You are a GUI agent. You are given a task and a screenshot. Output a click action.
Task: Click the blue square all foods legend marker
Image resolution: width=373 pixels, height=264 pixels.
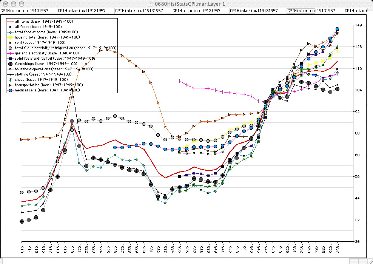10,27
